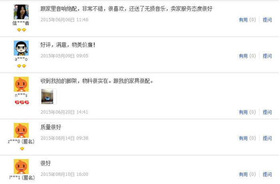Click the avatar of anonymous reviewer z***0
The width and height of the screenshot is (280, 184).
coord(21,130)
